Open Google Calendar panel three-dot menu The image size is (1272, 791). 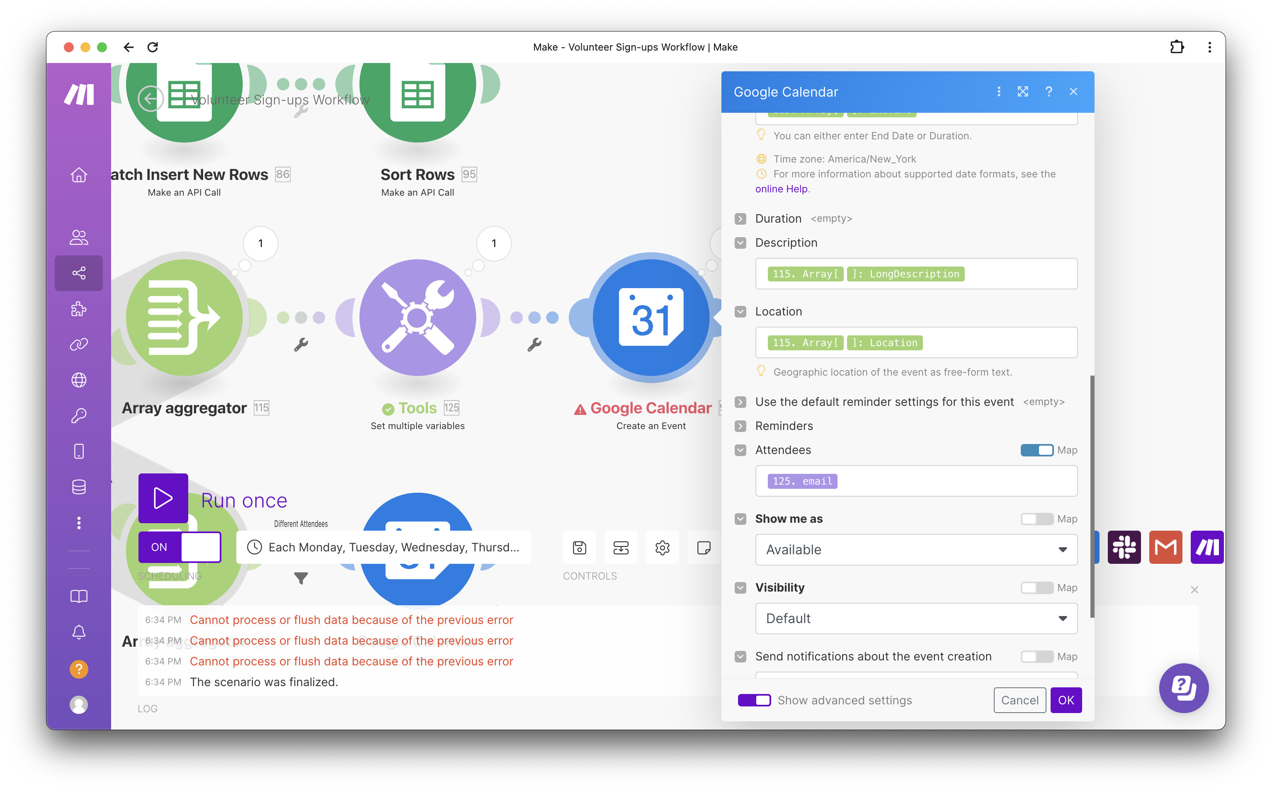(x=998, y=92)
